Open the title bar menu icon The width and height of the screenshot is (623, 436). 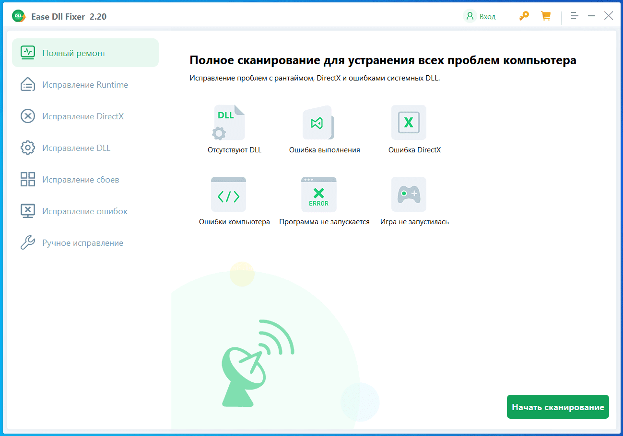[x=575, y=16]
